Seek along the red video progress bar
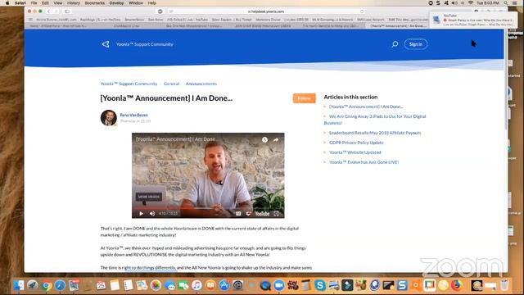The height and width of the screenshot is (295, 524). [208, 208]
